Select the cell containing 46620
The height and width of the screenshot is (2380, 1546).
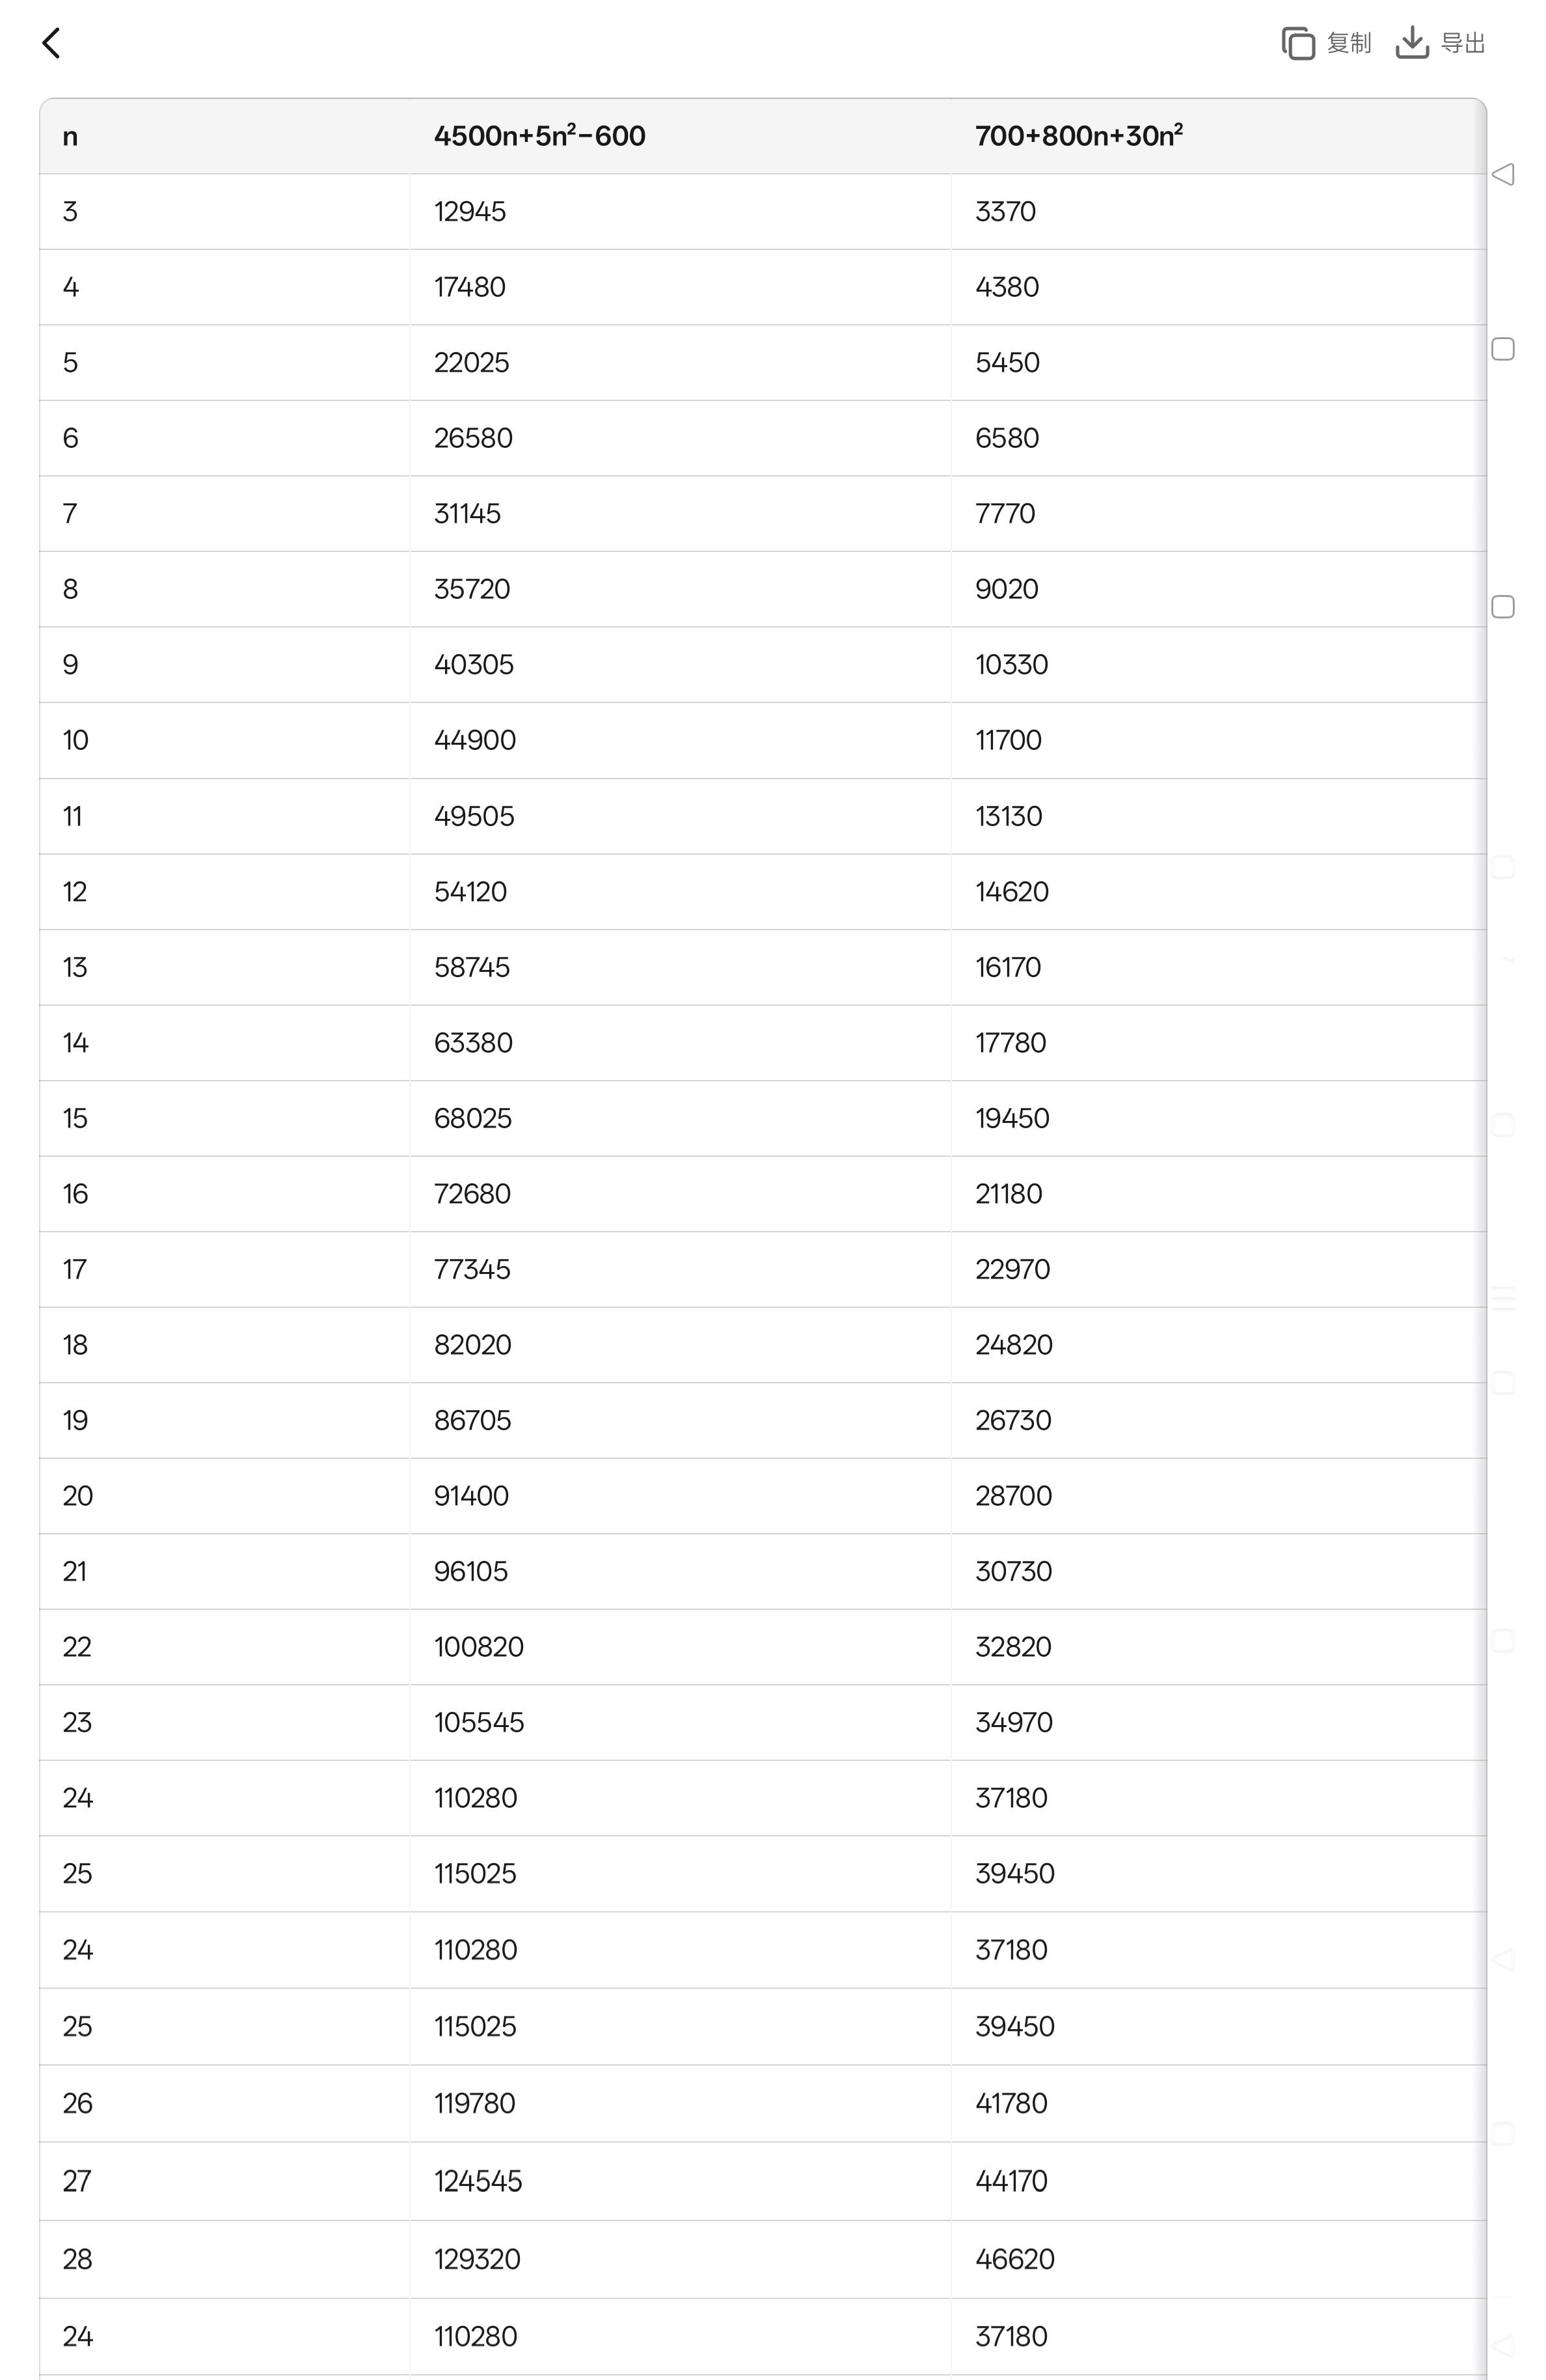pyautogui.click(x=1014, y=2259)
